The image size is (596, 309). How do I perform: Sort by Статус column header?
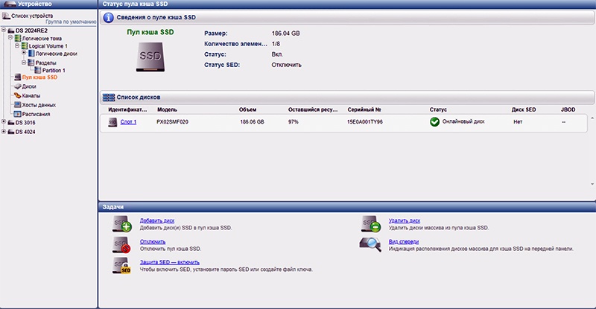point(438,109)
